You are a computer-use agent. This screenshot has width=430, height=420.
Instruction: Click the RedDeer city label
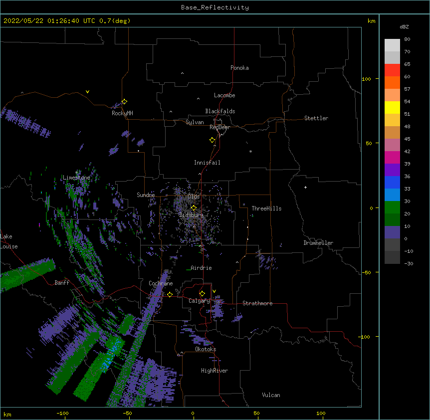[x=219, y=127]
